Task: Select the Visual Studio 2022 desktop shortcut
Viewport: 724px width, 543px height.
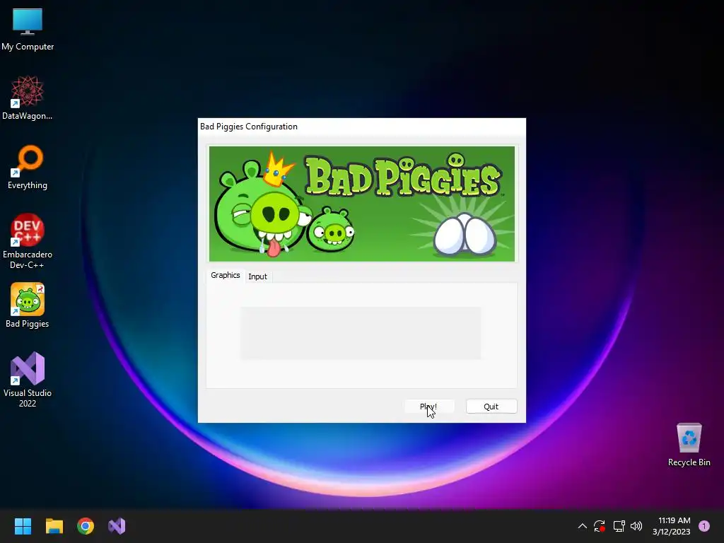Action: (x=28, y=380)
